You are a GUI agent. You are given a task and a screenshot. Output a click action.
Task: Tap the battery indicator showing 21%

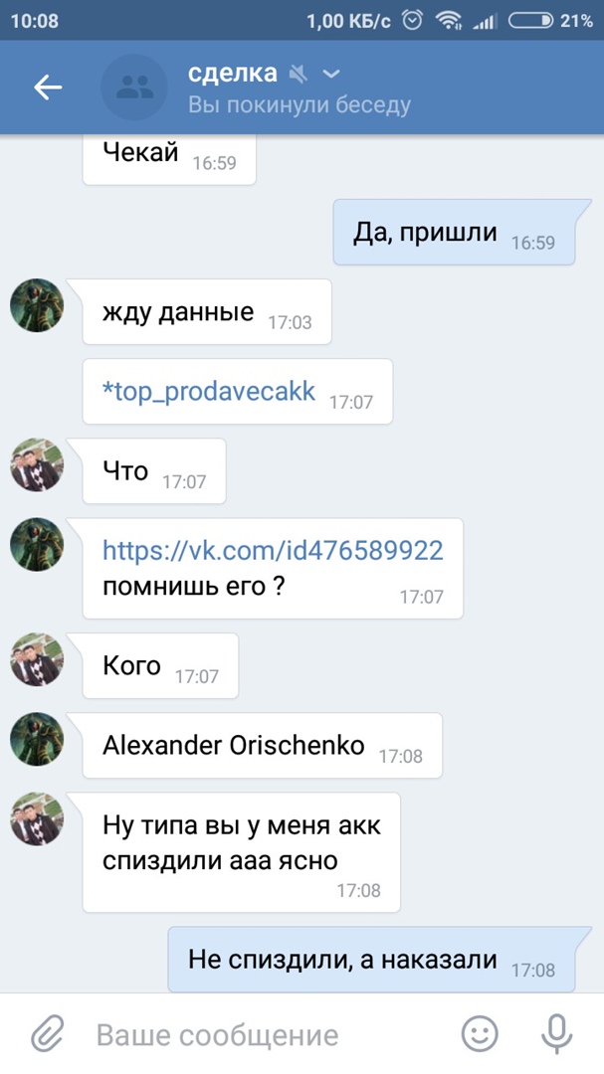coord(550,21)
